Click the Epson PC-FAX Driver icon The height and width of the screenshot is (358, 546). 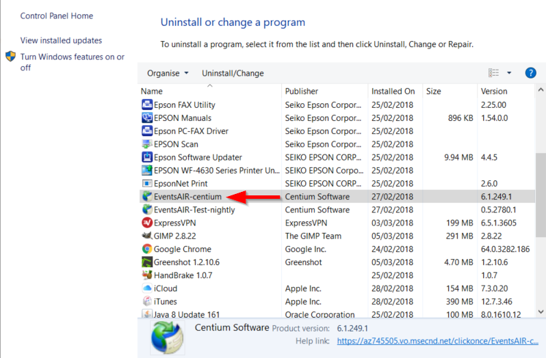coord(147,131)
